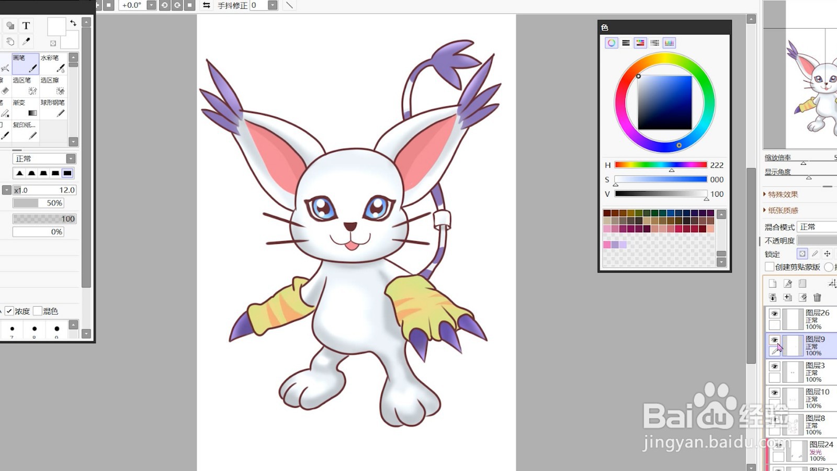Click the value V slider

coord(661,194)
